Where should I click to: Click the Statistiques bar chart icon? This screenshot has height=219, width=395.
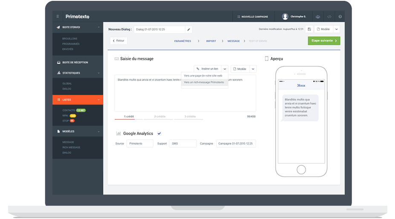[59, 73]
